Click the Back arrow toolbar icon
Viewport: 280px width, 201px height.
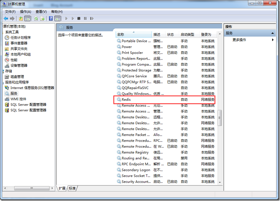(x=6, y=18)
